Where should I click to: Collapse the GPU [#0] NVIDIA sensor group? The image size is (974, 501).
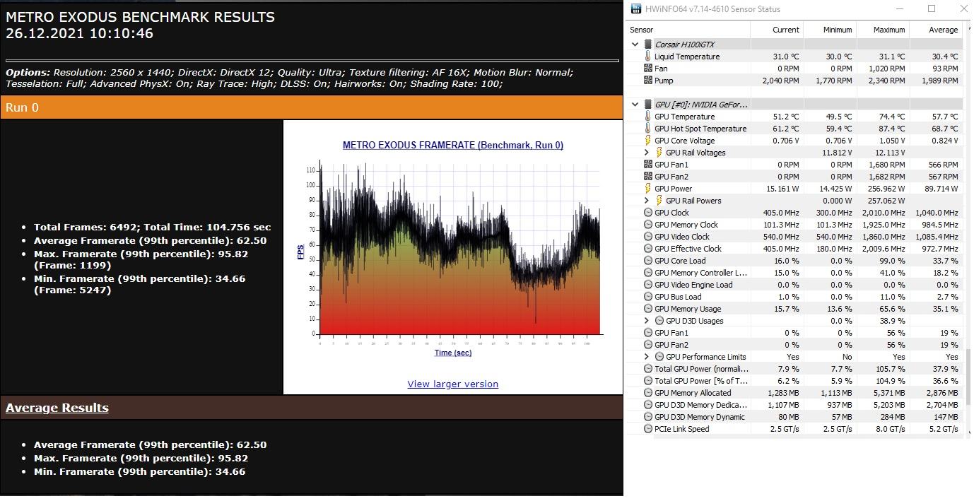(x=635, y=105)
